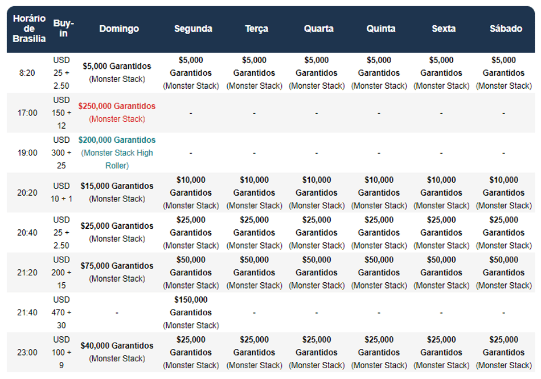Click the 8:20 time cell
Image resolution: width=541 pixels, height=379 pixels.
(x=27, y=73)
